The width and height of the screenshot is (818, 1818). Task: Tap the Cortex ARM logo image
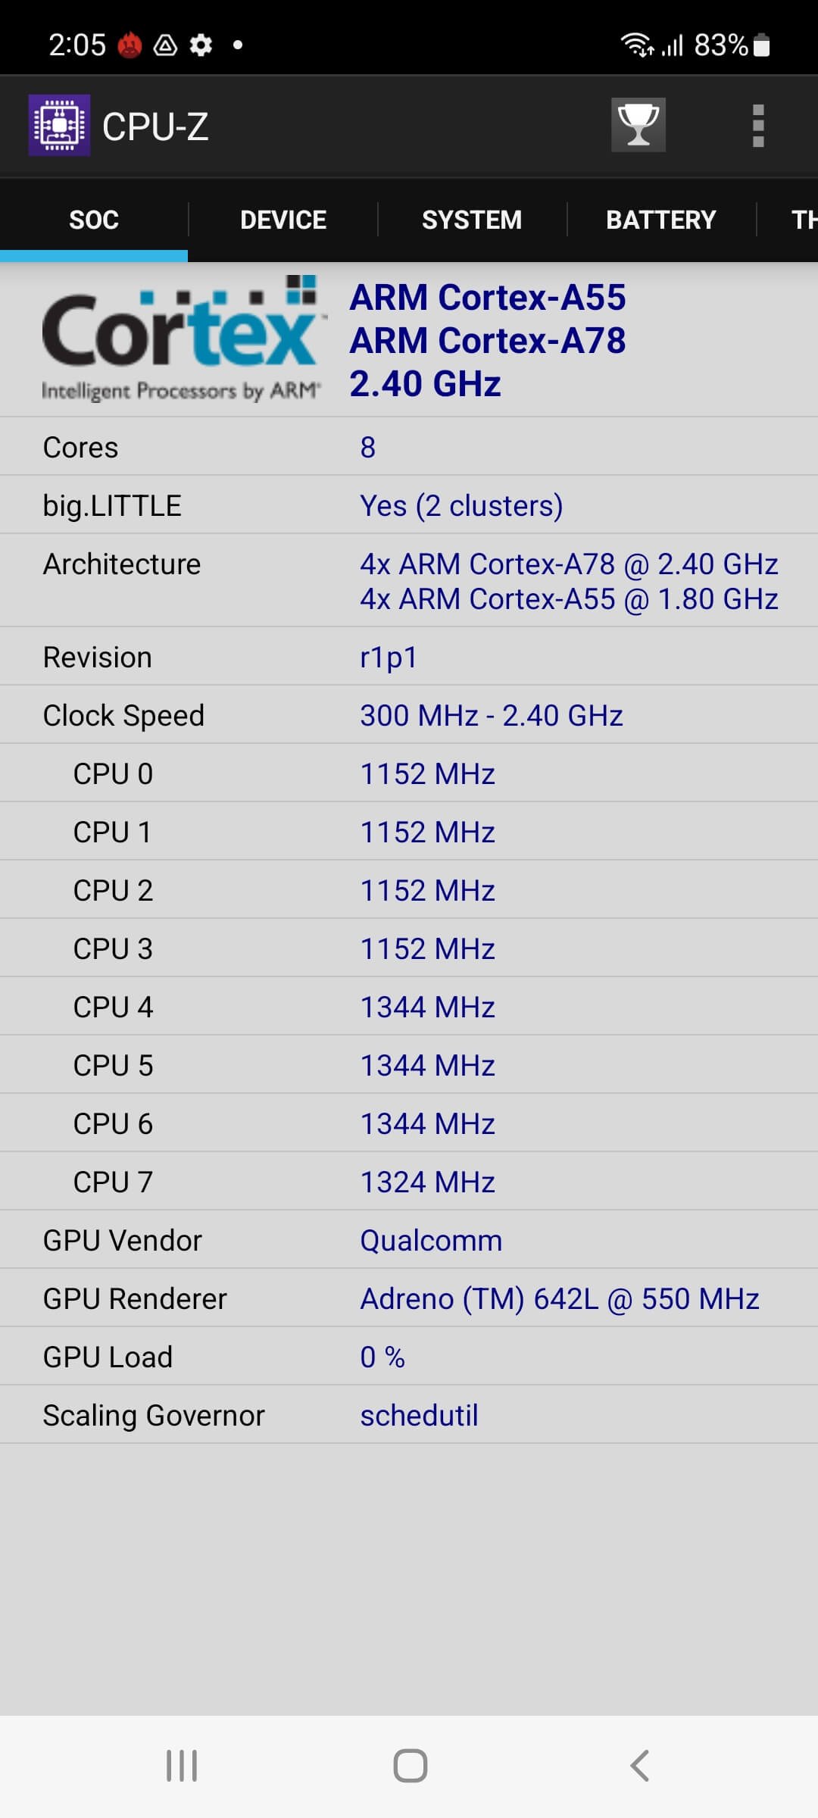click(x=181, y=339)
